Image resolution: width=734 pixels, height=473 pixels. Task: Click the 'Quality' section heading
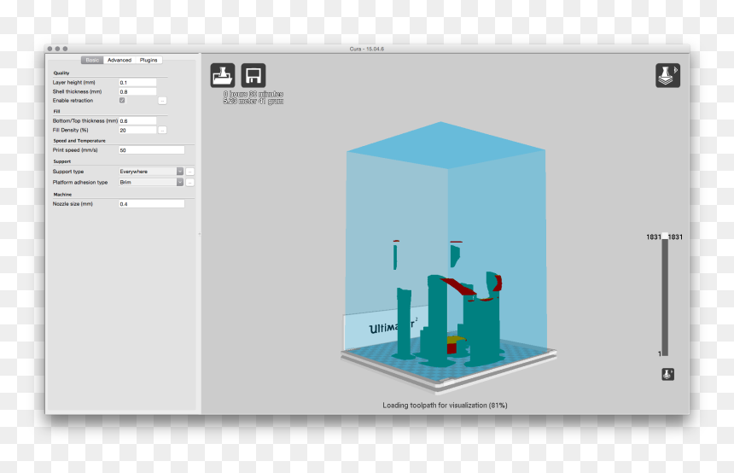point(61,73)
